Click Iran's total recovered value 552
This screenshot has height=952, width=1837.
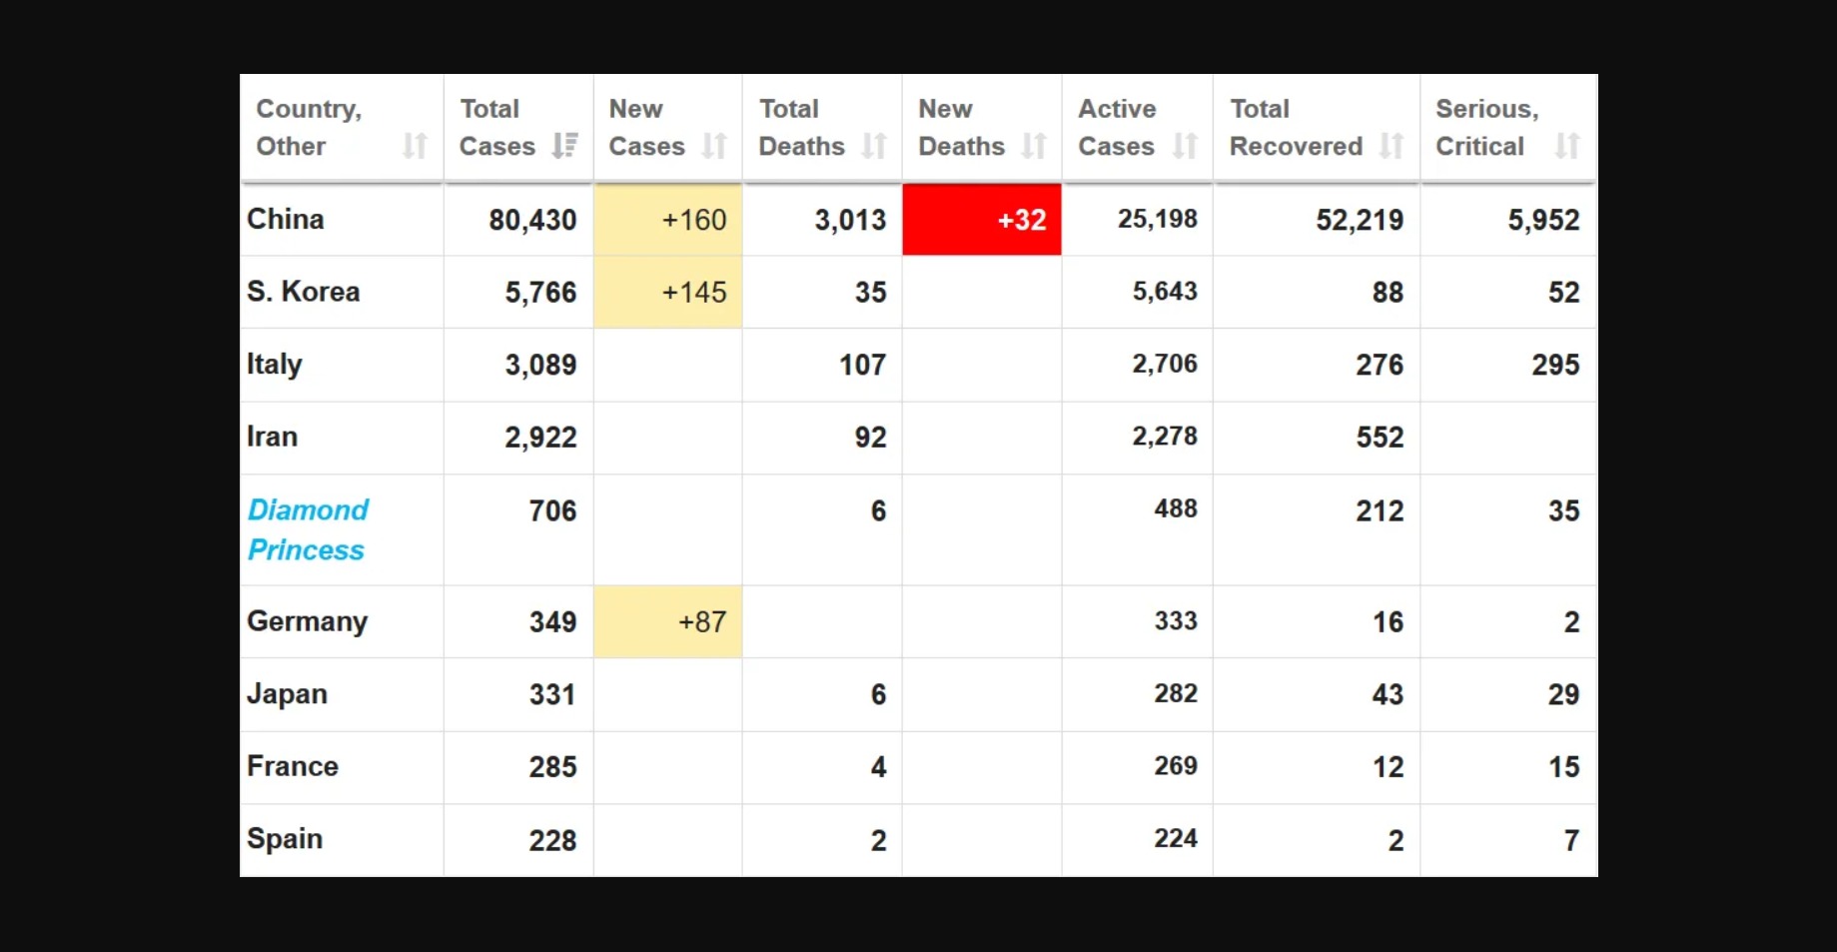pyautogui.click(x=1379, y=438)
